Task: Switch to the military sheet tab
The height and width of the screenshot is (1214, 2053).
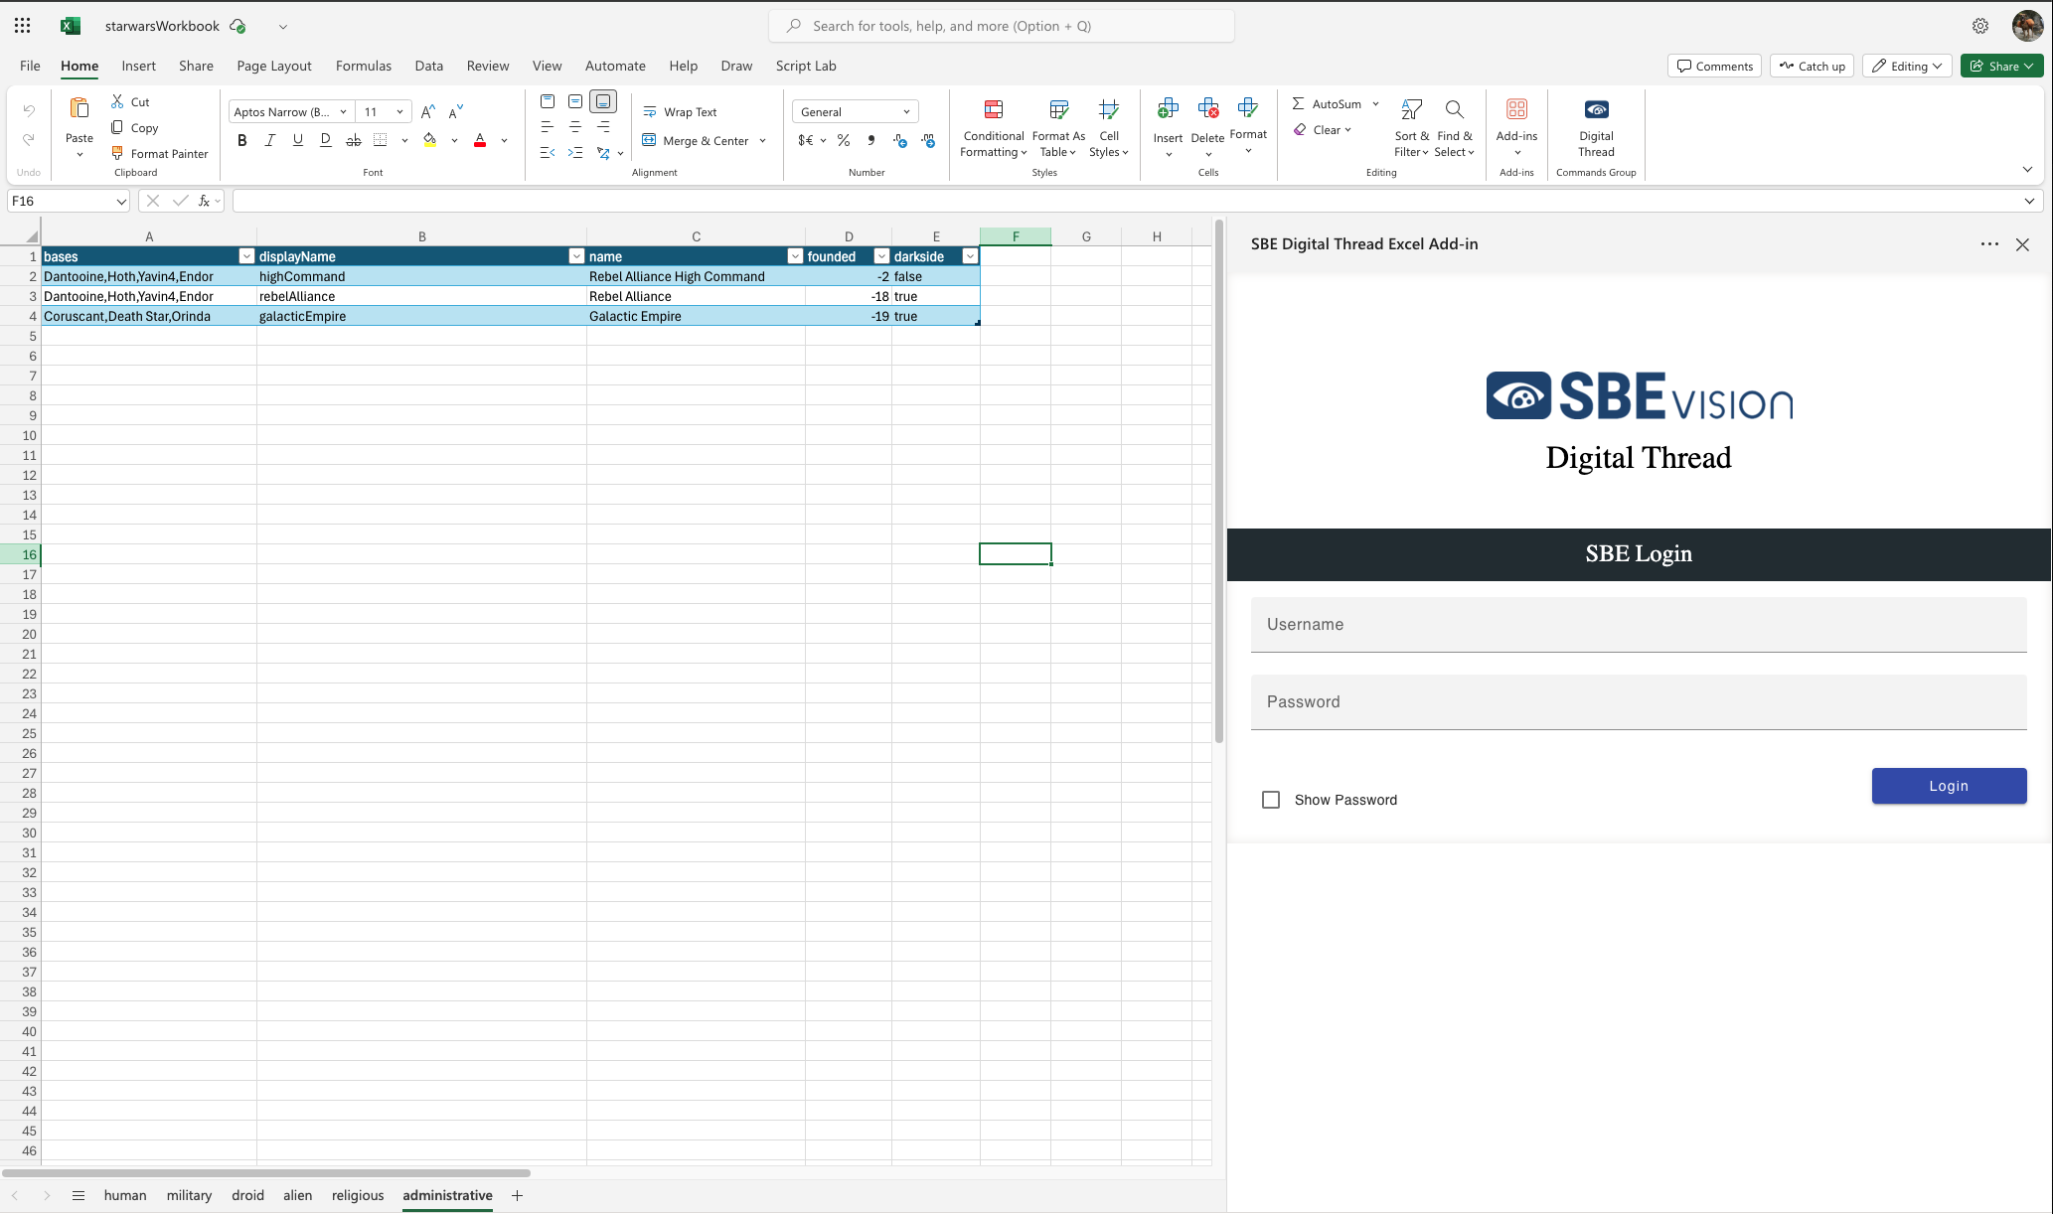Action: [x=189, y=1195]
